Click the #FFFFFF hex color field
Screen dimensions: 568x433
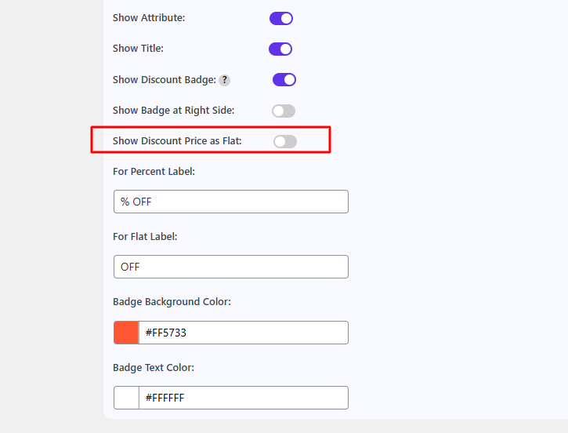click(243, 398)
